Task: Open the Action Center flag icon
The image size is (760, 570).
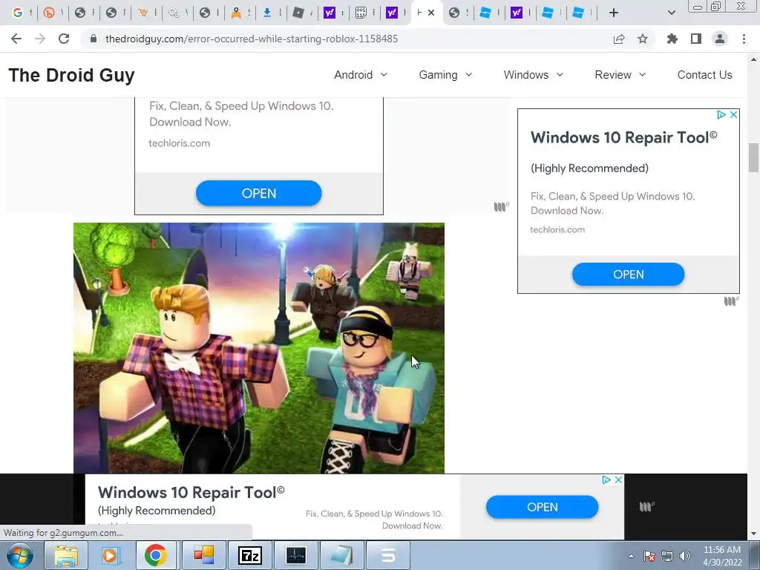Action: point(649,556)
